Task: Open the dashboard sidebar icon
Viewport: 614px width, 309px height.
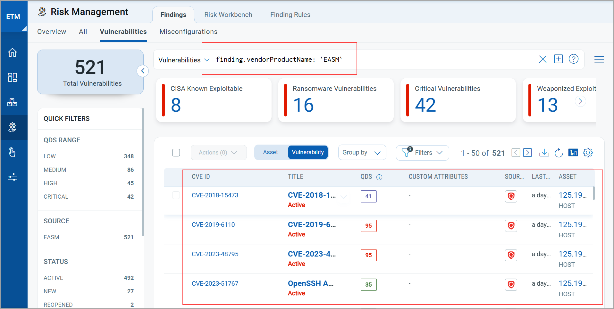Action: pyautogui.click(x=13, y=77)
